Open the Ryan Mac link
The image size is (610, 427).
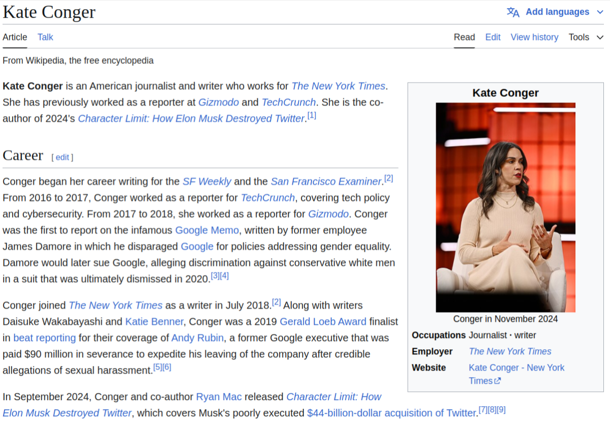coord(219,397)
